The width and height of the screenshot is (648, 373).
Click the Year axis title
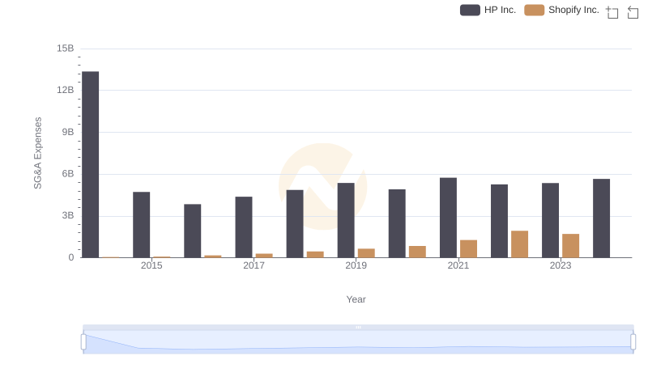356,299
